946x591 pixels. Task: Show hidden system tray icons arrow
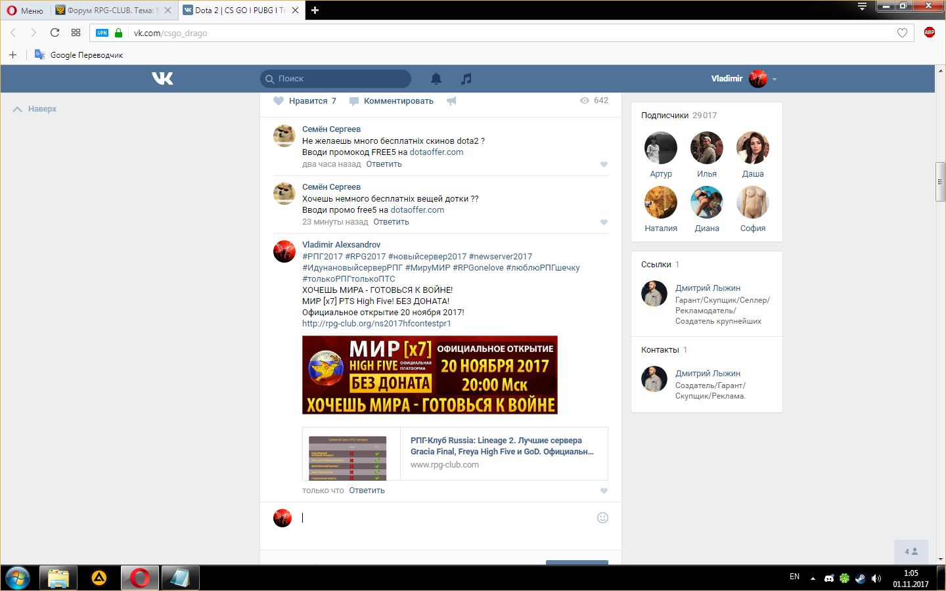(x=813, y=579)
